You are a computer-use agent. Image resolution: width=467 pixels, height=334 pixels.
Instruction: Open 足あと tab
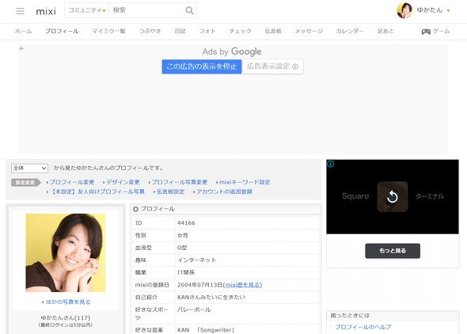(x=385, y=31)
